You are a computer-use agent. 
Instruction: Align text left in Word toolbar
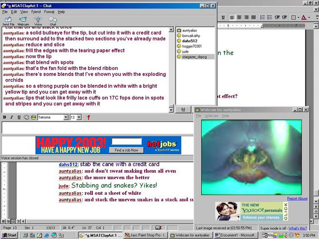(232, 17)
